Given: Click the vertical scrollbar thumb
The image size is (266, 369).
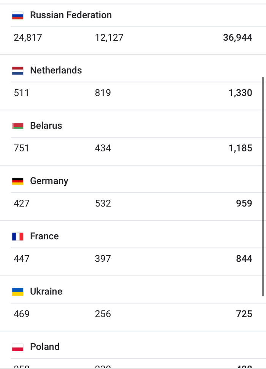Looking at the screenshot, I should (263, 186).
